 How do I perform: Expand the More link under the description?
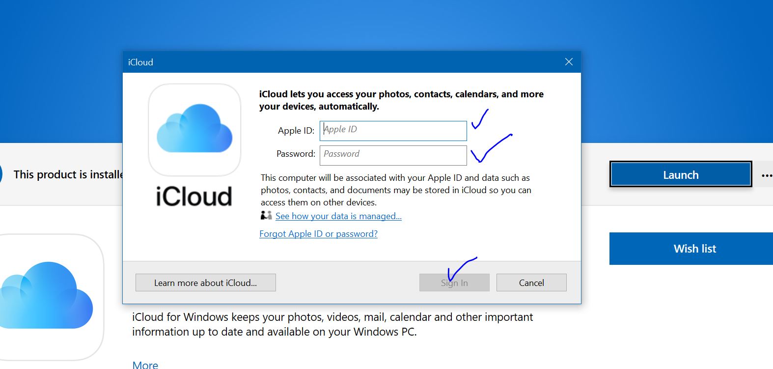pyautogui.click(x=145, y=365)
